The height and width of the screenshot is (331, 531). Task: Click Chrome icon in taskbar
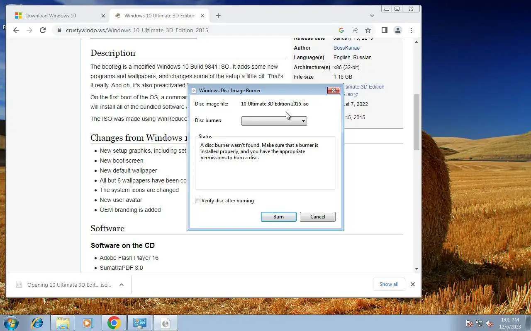click(114, 323)
